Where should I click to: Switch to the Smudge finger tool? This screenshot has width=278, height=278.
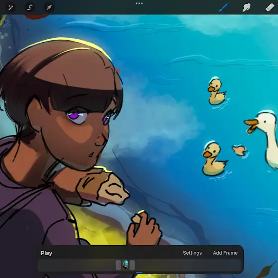point(246,7)
